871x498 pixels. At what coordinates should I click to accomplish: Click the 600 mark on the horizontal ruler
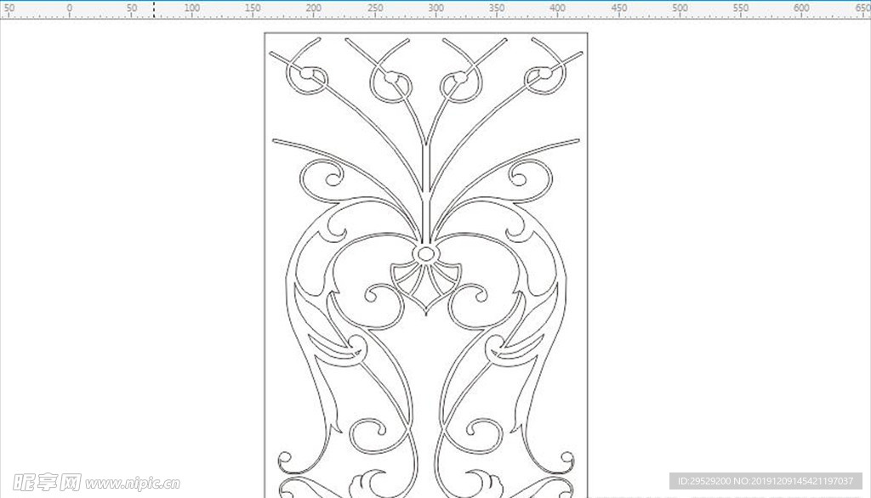tap(801, 9)
